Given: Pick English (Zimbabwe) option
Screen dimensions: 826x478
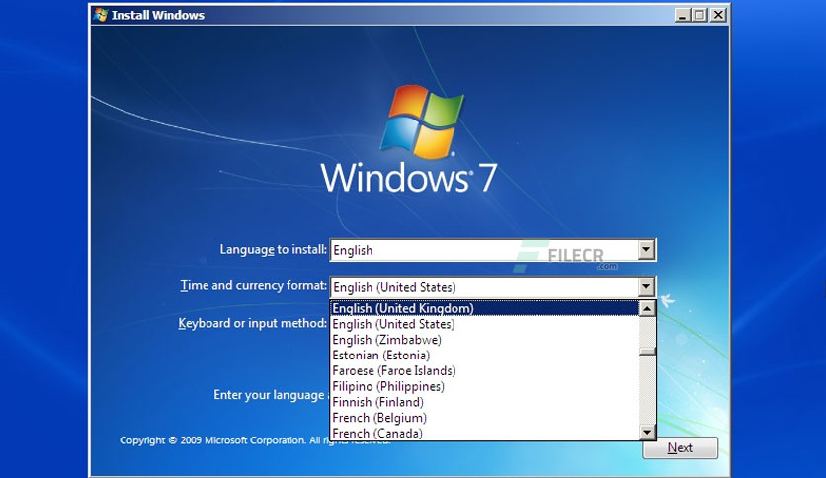Looking at the screenshot, I should (485, 340).
